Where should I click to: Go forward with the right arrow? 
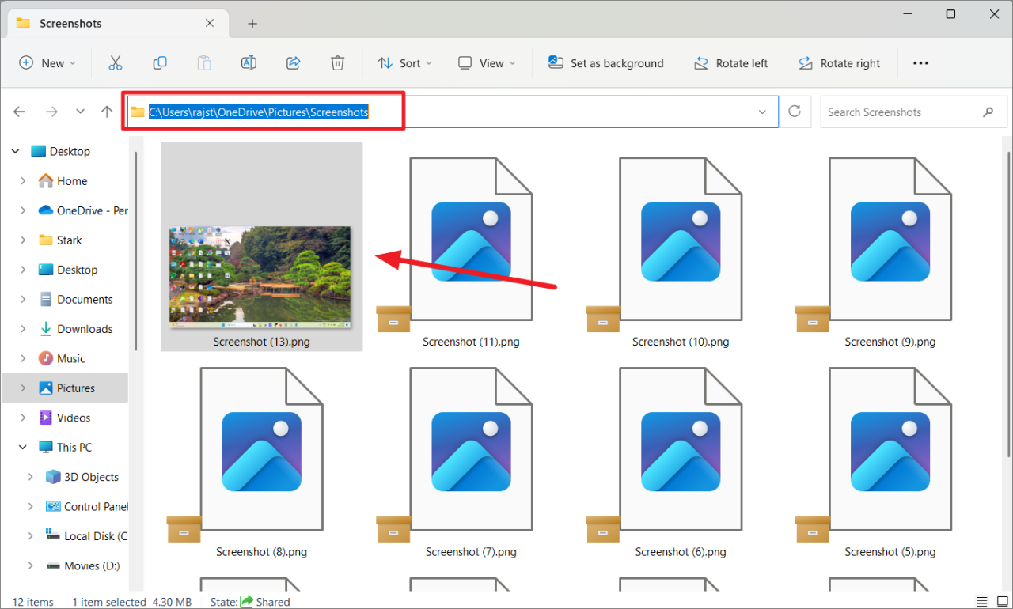tap(51, 112)
